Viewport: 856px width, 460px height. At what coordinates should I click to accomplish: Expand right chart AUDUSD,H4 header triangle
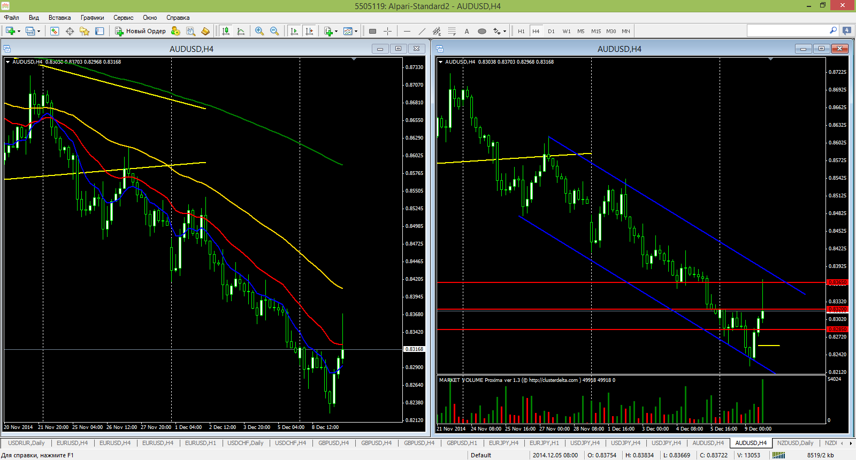pos(440,62)
